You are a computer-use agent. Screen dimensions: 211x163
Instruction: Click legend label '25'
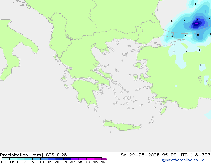coord(65,162)
